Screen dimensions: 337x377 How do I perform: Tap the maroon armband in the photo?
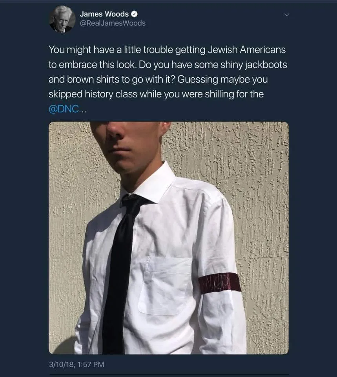coord(220,283)
